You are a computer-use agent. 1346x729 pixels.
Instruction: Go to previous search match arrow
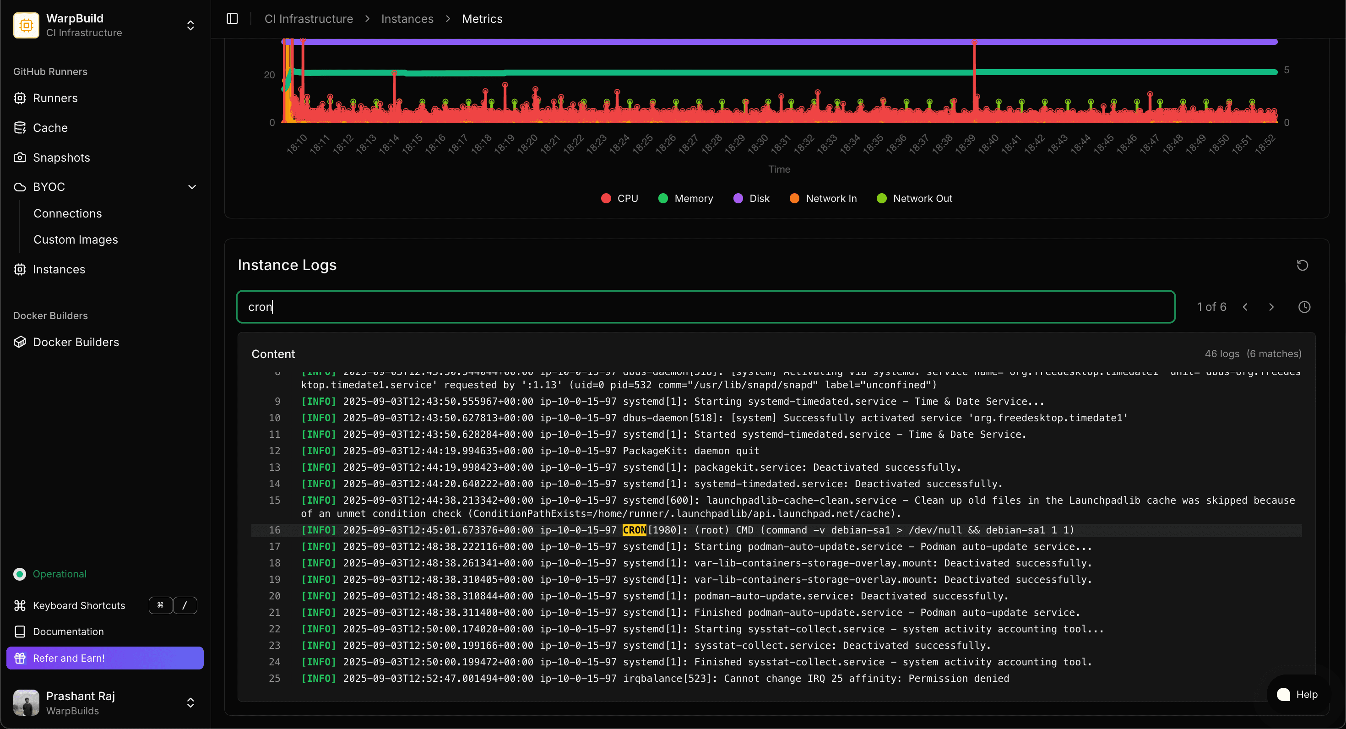[x=1245, y=307]
